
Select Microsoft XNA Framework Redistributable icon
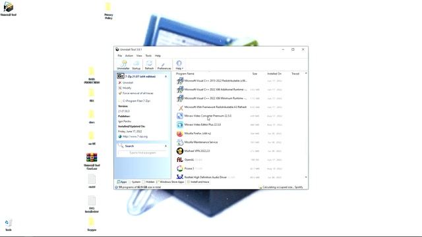(x=180, y=107)
